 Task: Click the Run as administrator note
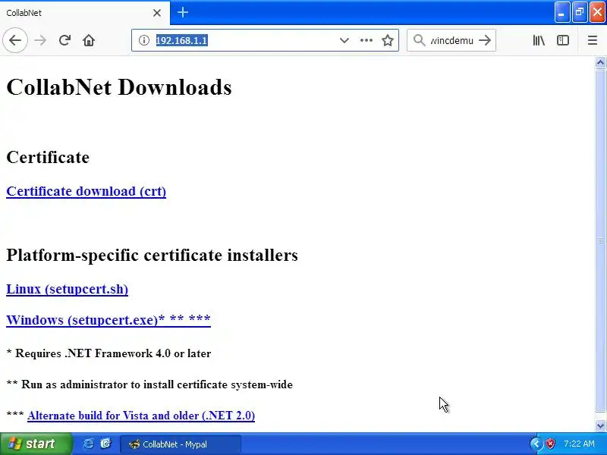[x=149, y=384]
